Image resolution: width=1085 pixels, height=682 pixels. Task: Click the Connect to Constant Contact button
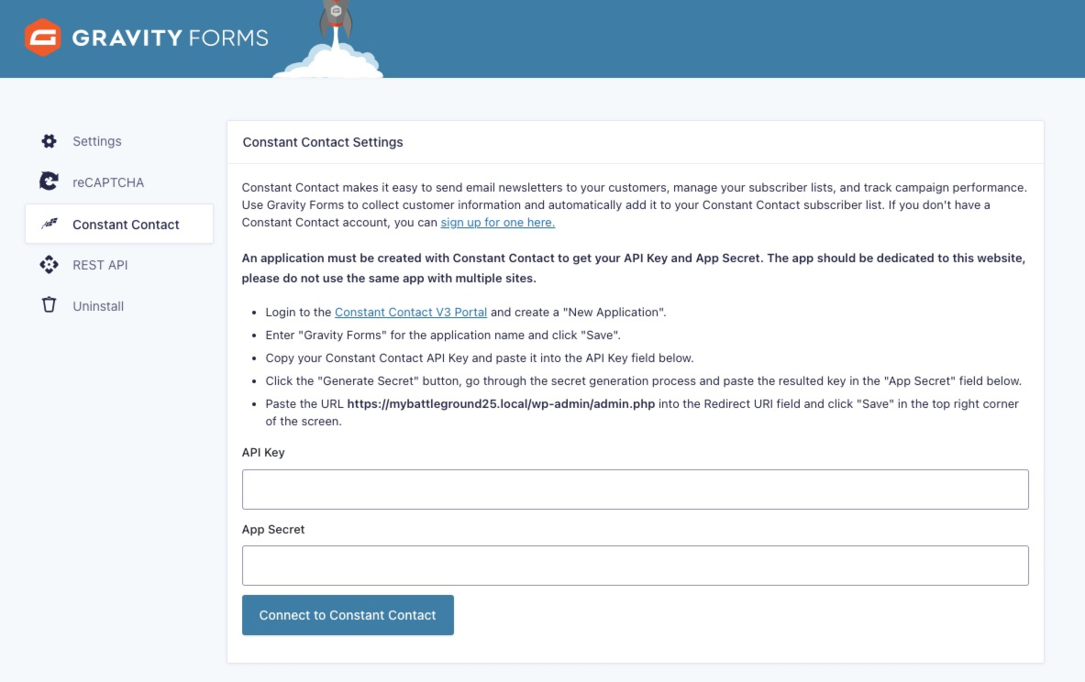pos(348,615)
